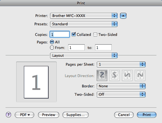The width and height of the screenshot is (162, 123).
Task: Open the Two-Sided dropdown showing Off
Action: [121, 94]
